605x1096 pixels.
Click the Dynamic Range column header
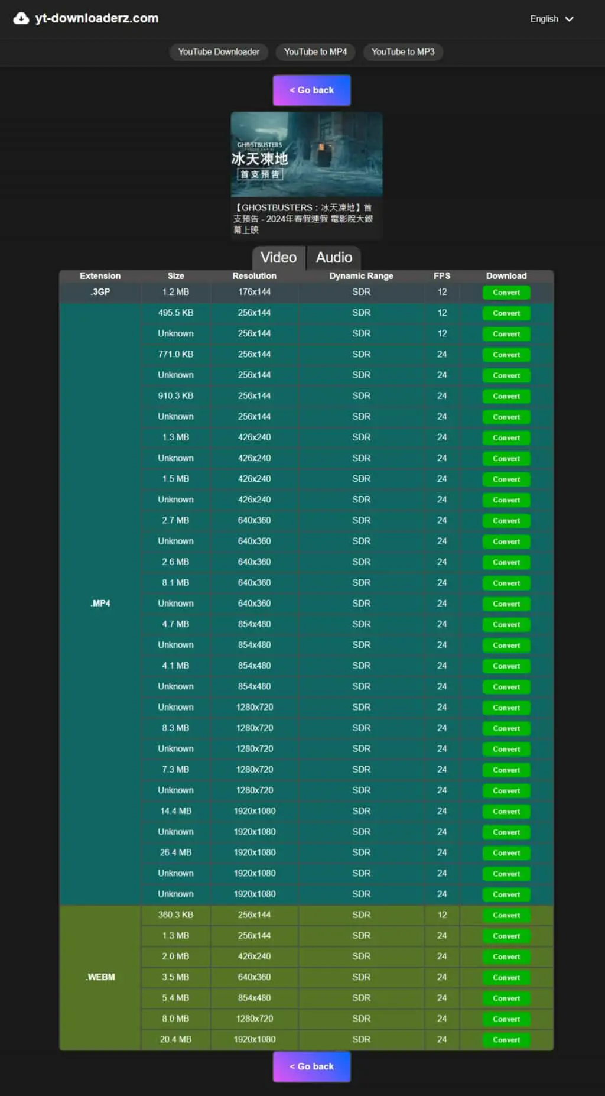pos(361,276)
